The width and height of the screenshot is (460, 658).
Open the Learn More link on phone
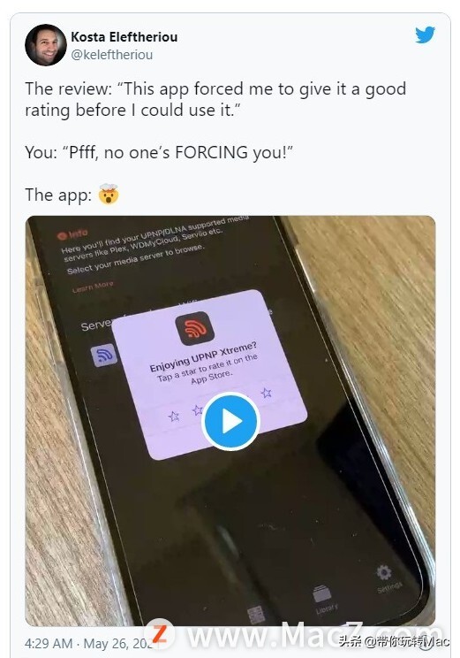point(93,287)
